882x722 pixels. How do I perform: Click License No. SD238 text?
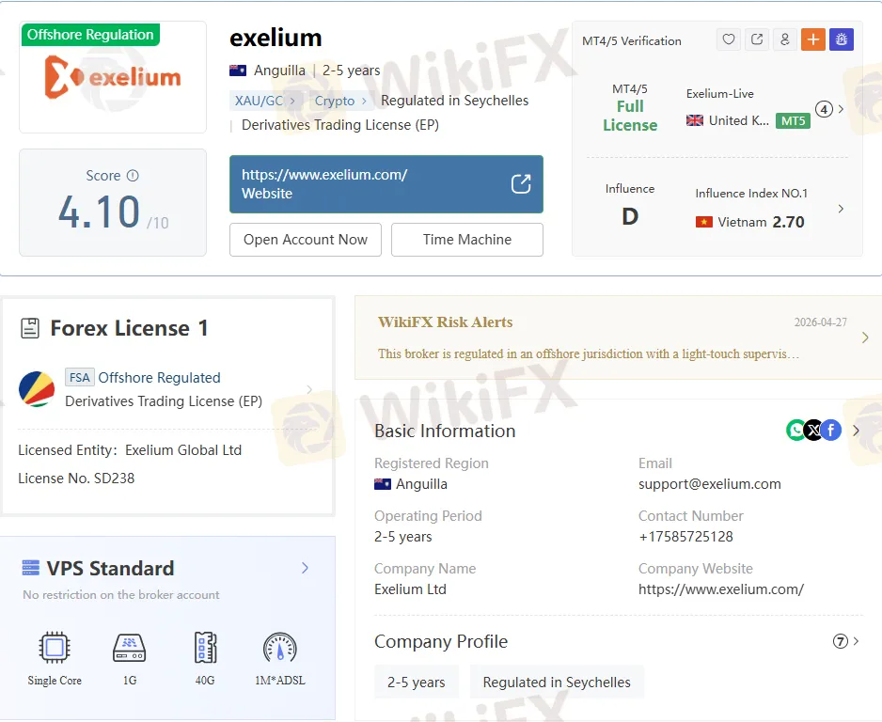pos(76,478)
